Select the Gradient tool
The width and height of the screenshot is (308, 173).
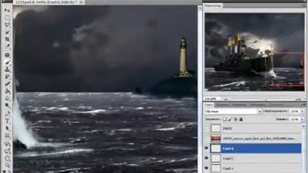(7, 91)
